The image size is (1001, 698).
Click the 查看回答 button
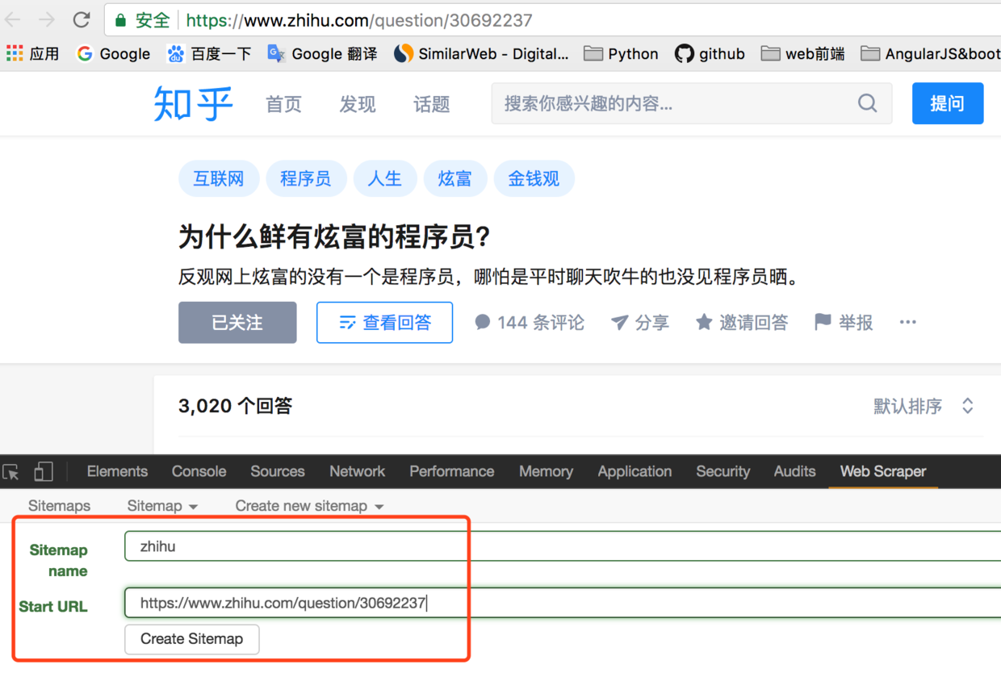(384, 323)
